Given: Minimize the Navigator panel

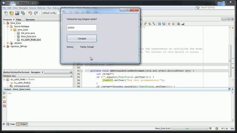Looking at the screenshot, I should pyautogui.click(x=71, y=72).
